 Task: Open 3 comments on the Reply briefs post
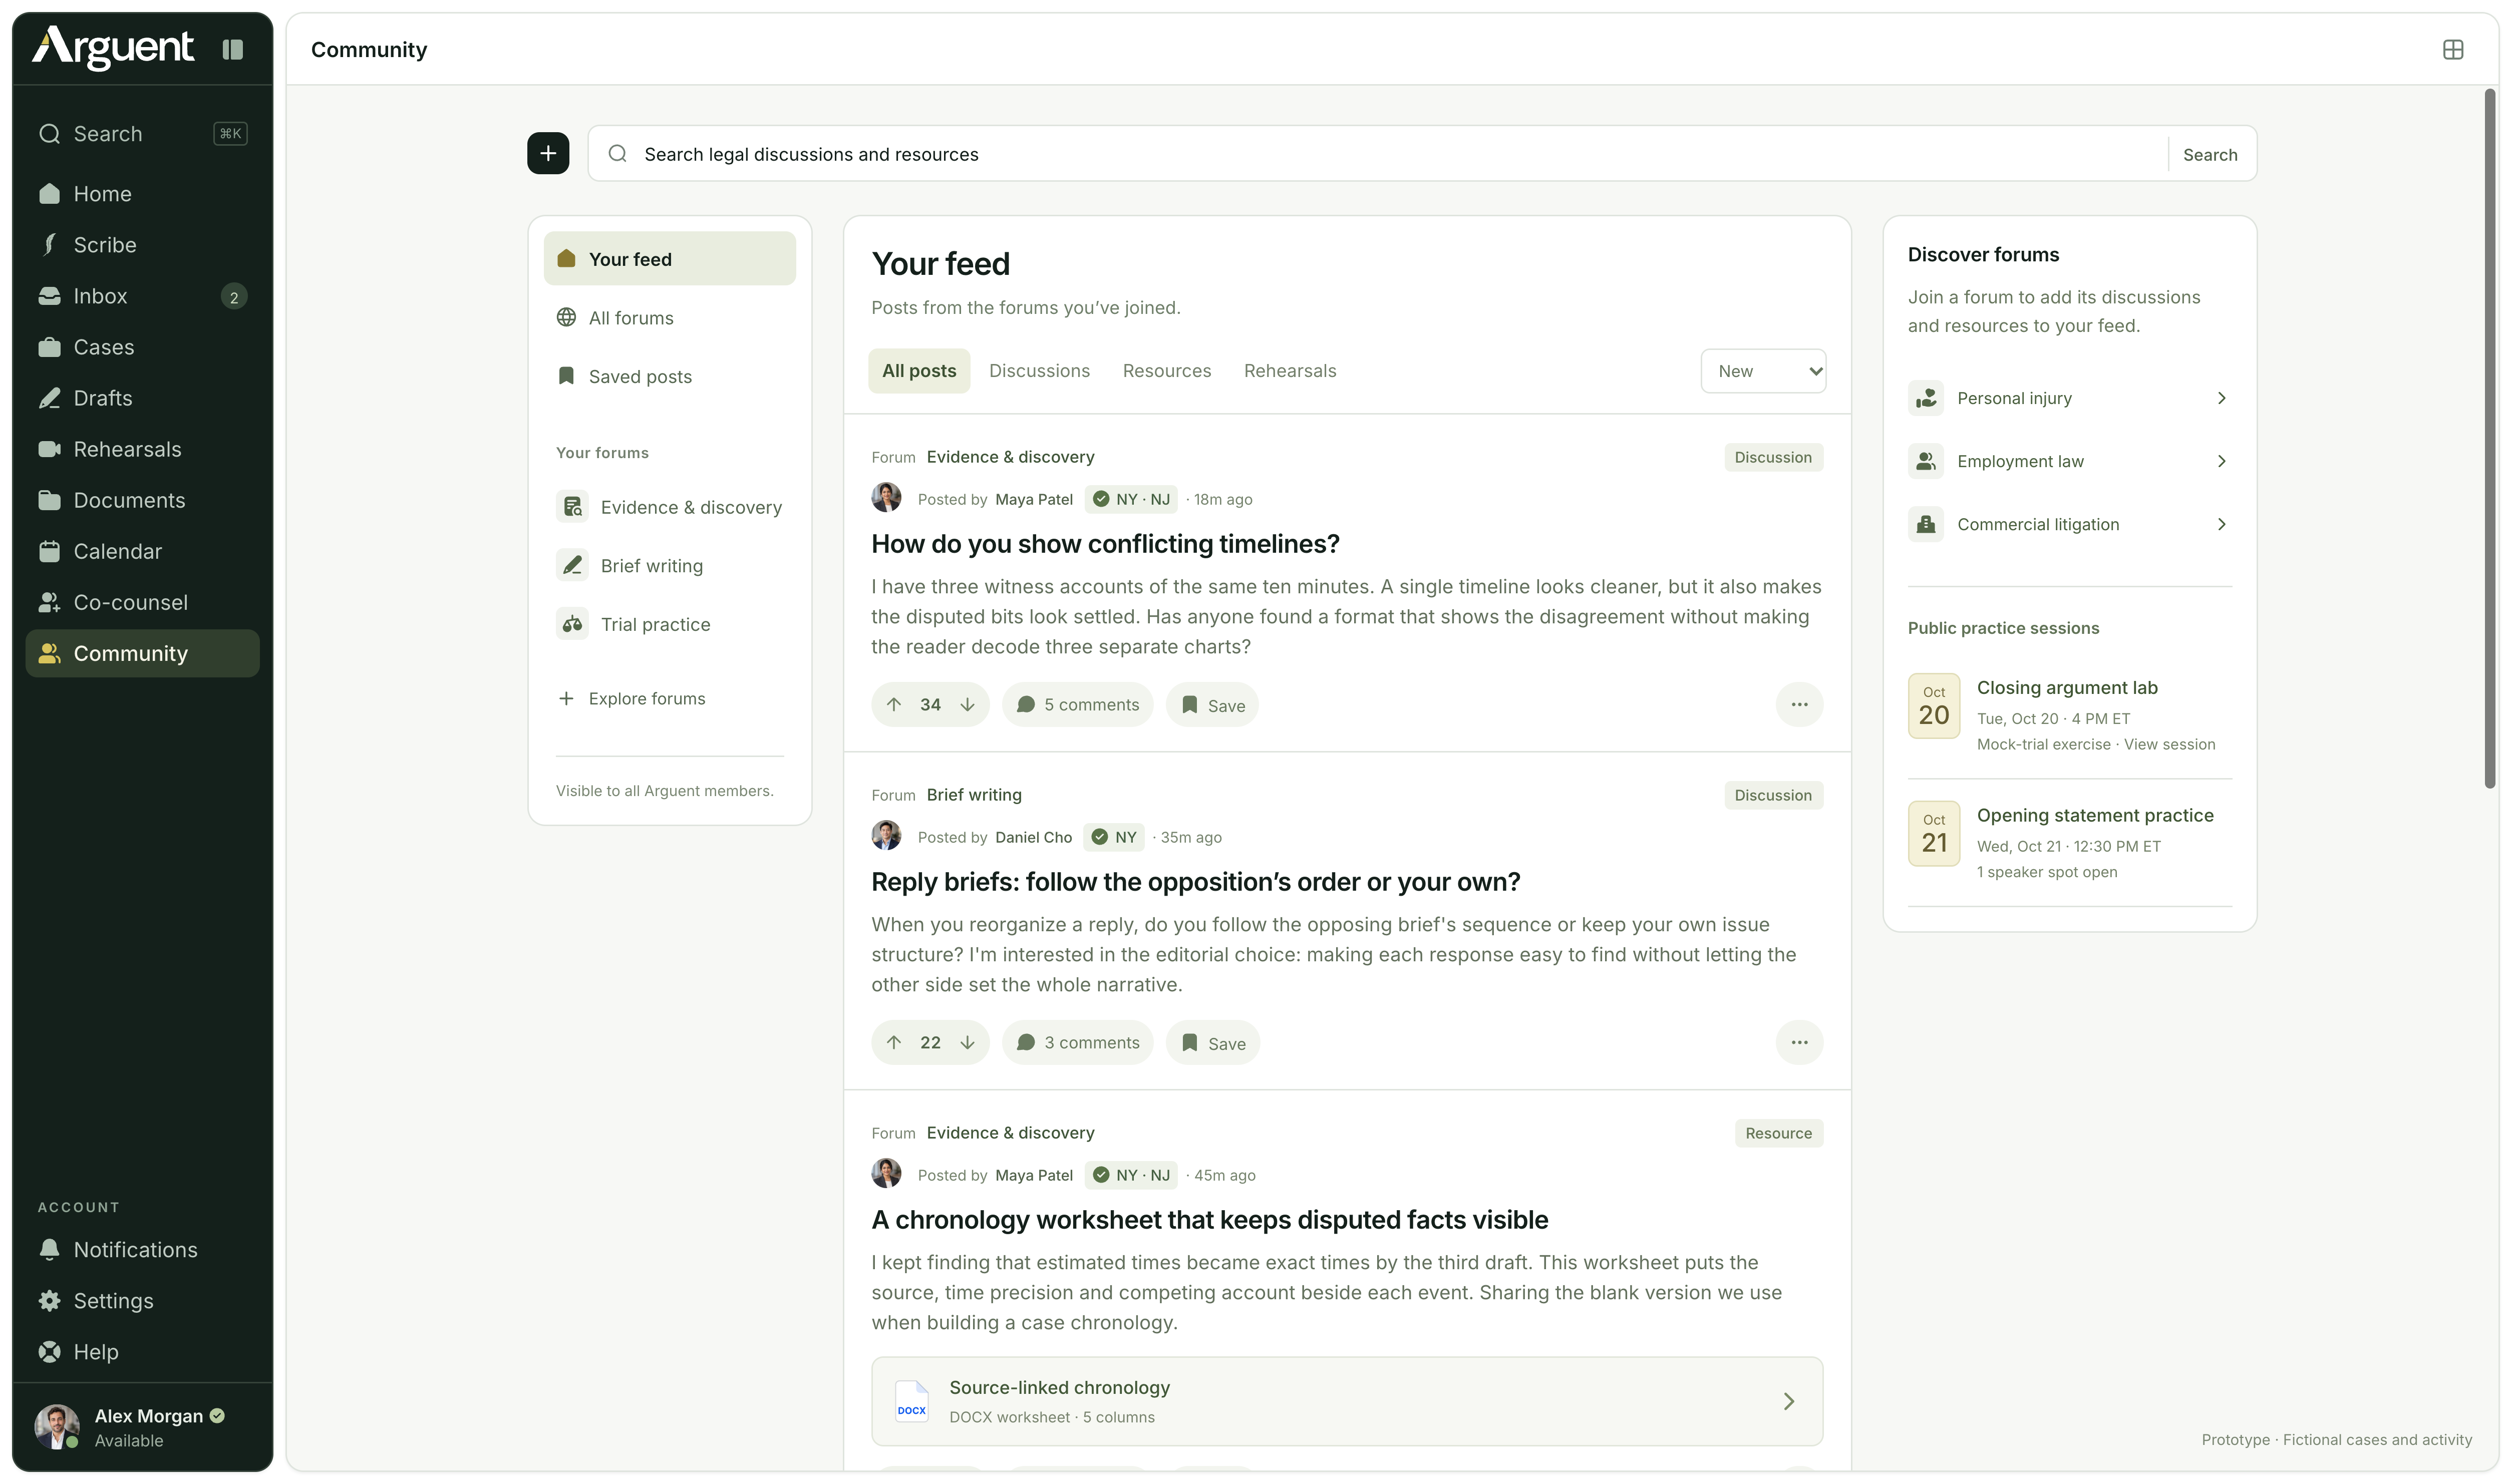(1077, 1042)
